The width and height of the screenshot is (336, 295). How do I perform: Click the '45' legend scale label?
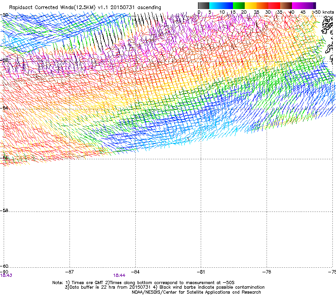pyautogui.click(x=303, y=12)
